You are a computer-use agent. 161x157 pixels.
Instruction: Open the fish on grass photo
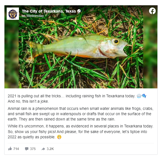[81, 47]
